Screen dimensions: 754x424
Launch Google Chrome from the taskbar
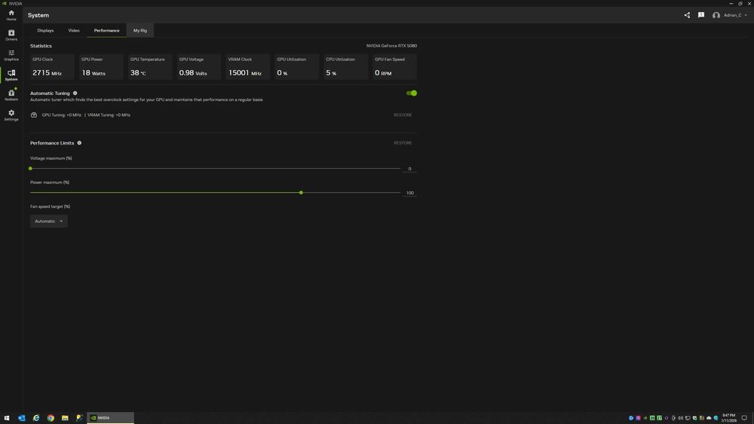(51, 418)
